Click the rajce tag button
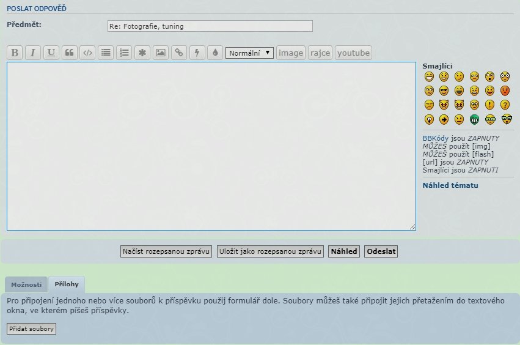Viewport: 520px width, 345px height. 320,53
